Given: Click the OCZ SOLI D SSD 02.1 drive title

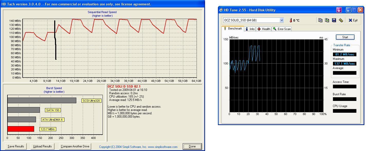Looking at the screenshot, I should (124, 87).
